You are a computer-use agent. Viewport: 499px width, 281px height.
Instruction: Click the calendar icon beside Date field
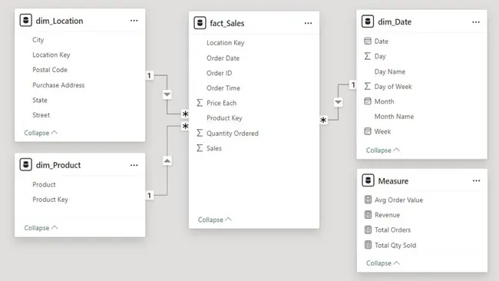(368, 41)
